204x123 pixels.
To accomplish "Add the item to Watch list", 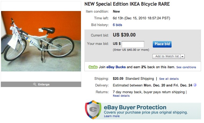I will point(167,56).
